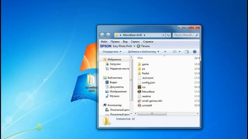Screen dimensions: 248x139
Task: Show more toolbar commands chevron
Action: tap(165, 51)
